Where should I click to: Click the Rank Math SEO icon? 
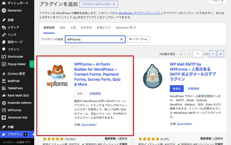(x=4, y=95)
